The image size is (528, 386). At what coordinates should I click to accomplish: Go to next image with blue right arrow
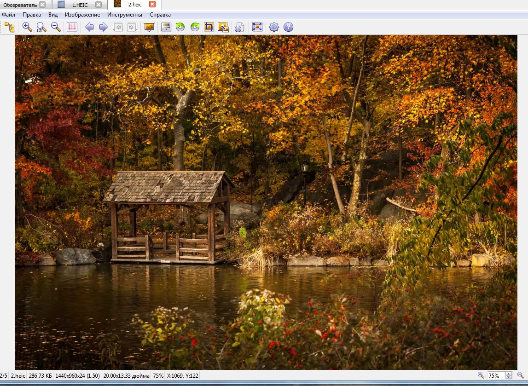pos(104,27)
